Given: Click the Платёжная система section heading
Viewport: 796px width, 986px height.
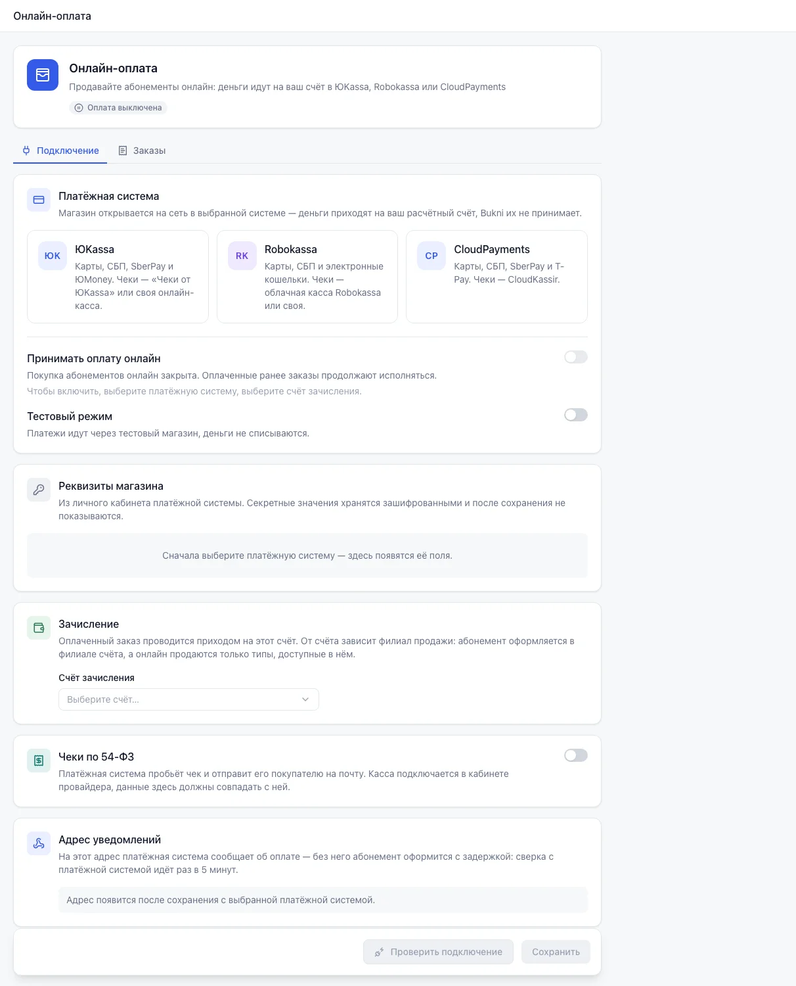Looking at the screenshot, I should point(109,196).
